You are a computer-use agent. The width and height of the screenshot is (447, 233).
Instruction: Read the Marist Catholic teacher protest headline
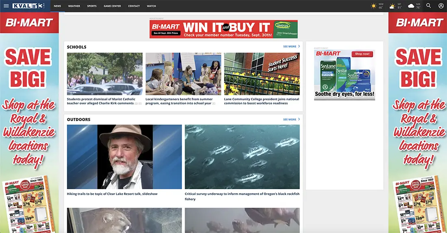coord(101,101)
